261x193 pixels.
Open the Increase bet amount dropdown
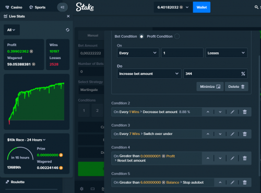149,74
